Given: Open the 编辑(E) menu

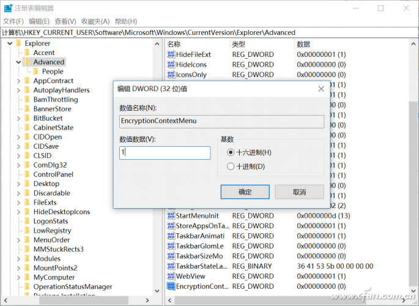Looking at the screenshot, I should coord(39,21).
